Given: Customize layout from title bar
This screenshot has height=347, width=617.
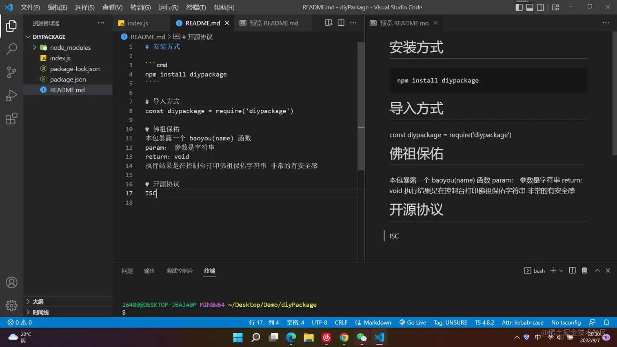Looking at the screenshot, I should tap(555, 7).
